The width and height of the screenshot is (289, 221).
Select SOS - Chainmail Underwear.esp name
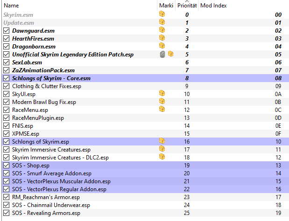pos(51,205)
